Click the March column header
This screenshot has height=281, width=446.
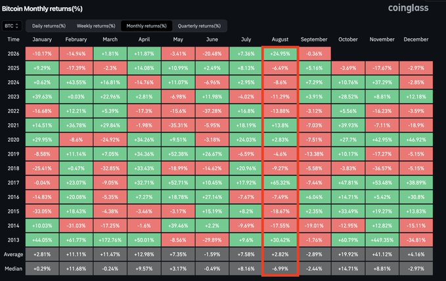110,39
